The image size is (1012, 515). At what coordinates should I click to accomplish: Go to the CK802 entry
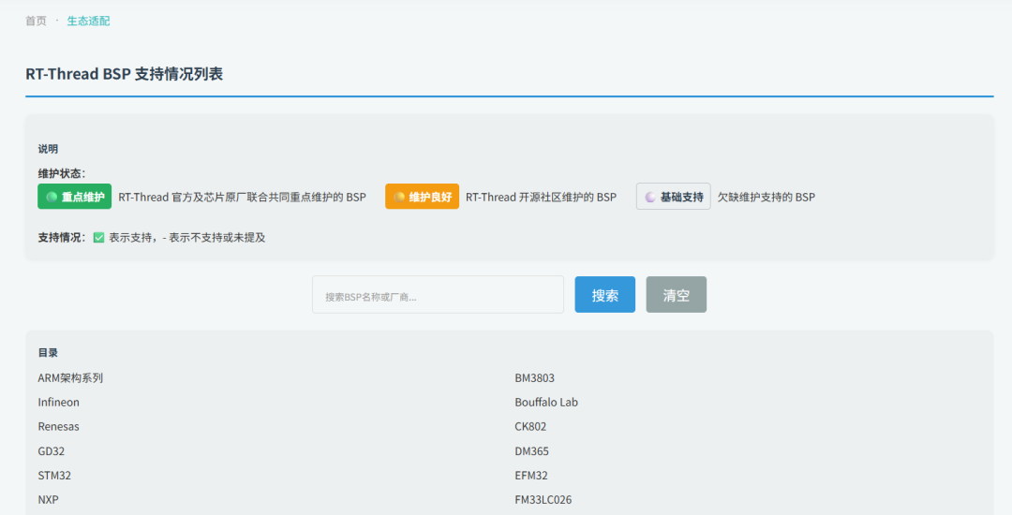(x=530, y=426)
